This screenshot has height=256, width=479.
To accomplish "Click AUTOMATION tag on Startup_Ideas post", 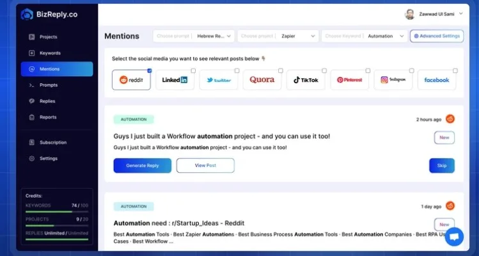I will pos(134,207).
